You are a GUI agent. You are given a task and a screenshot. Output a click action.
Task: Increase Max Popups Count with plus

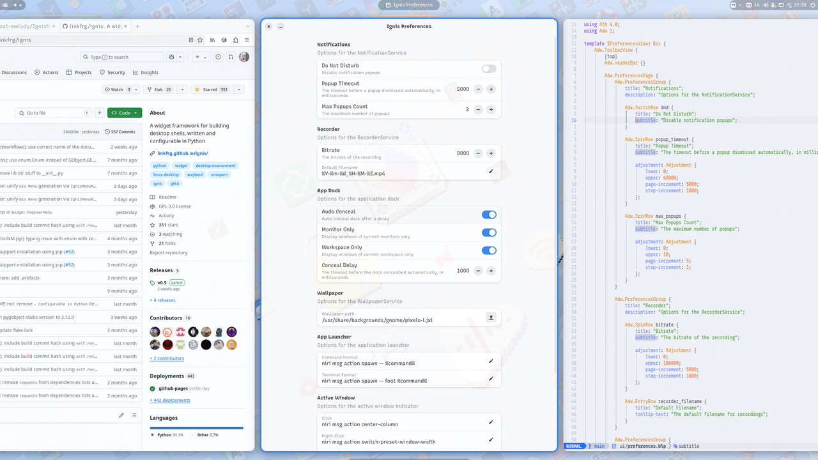[x=491, y=110]
